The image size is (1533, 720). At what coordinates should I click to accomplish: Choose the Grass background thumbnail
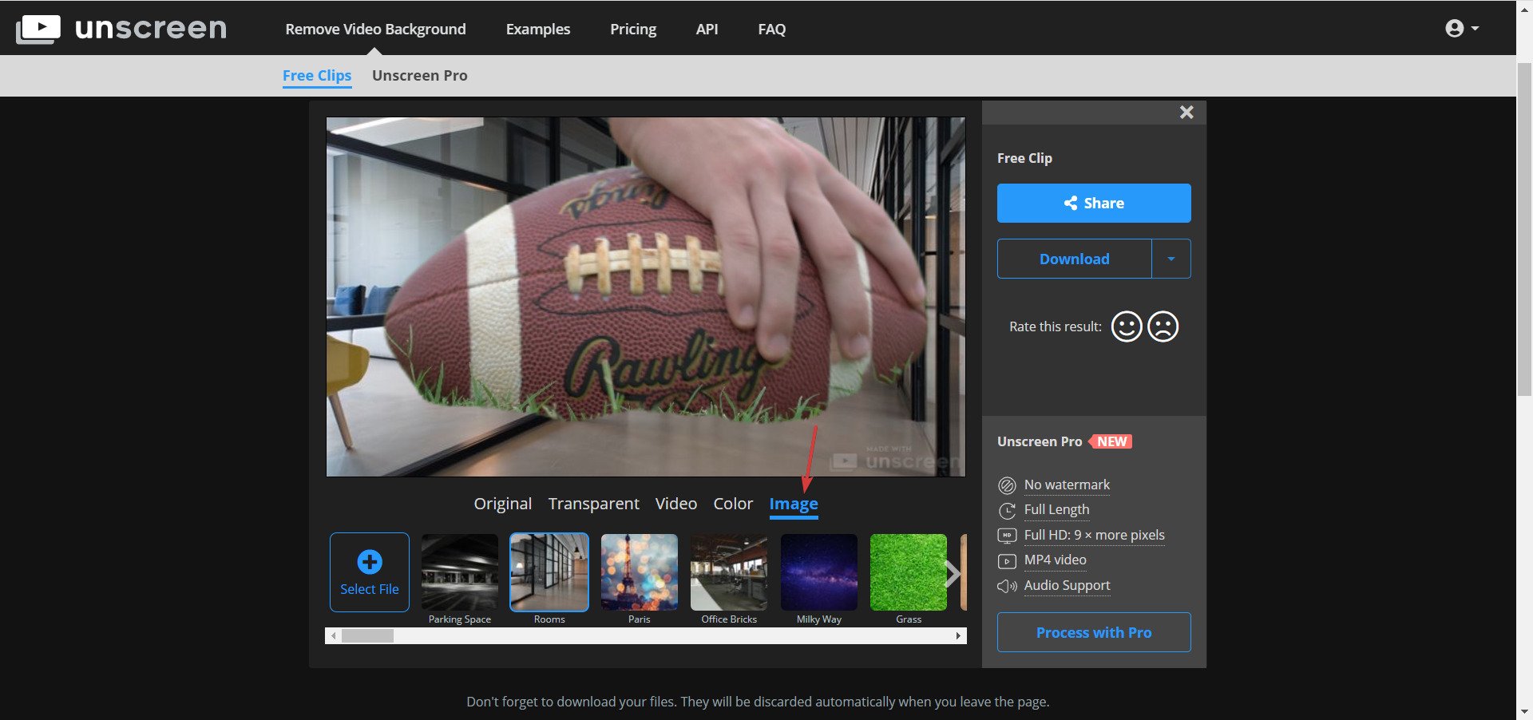(909, 572)
